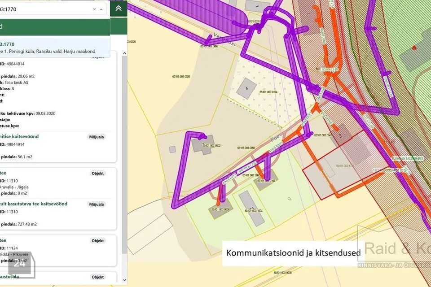431x287 pixels.
Task: Click the cadastral code search input field
Action: (45, 9)
